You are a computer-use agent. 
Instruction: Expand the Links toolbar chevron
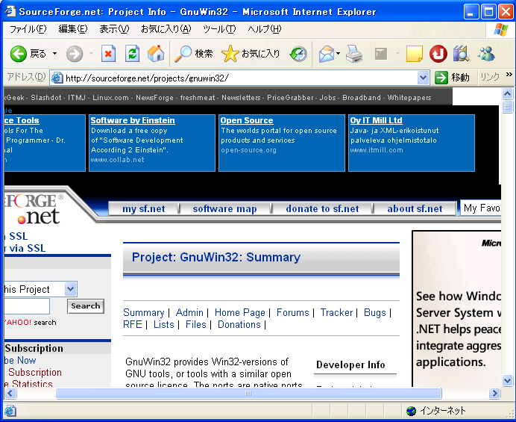[x=509, y=75]
